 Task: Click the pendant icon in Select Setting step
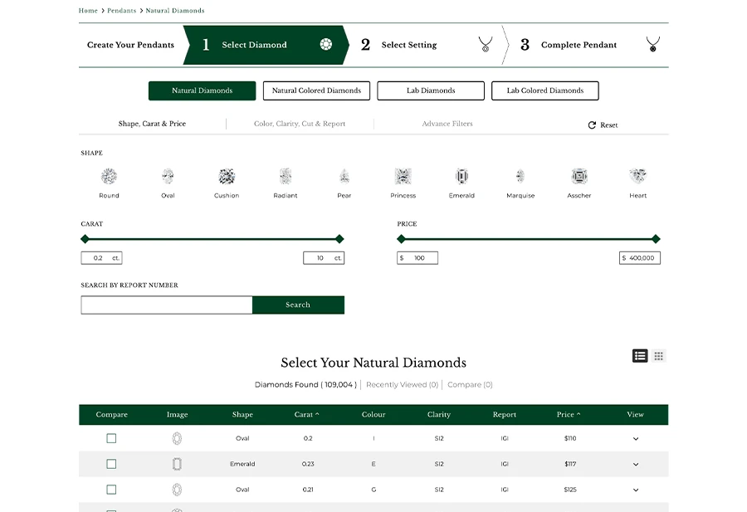point(486,44)
